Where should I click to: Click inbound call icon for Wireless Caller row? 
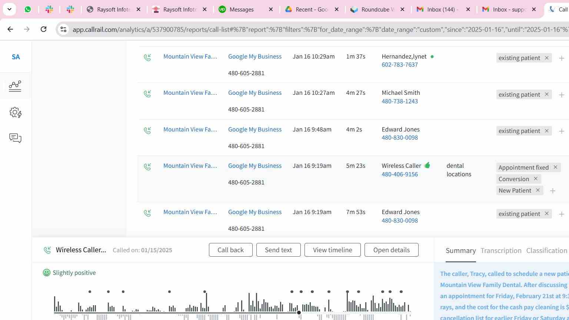point(147,167)
